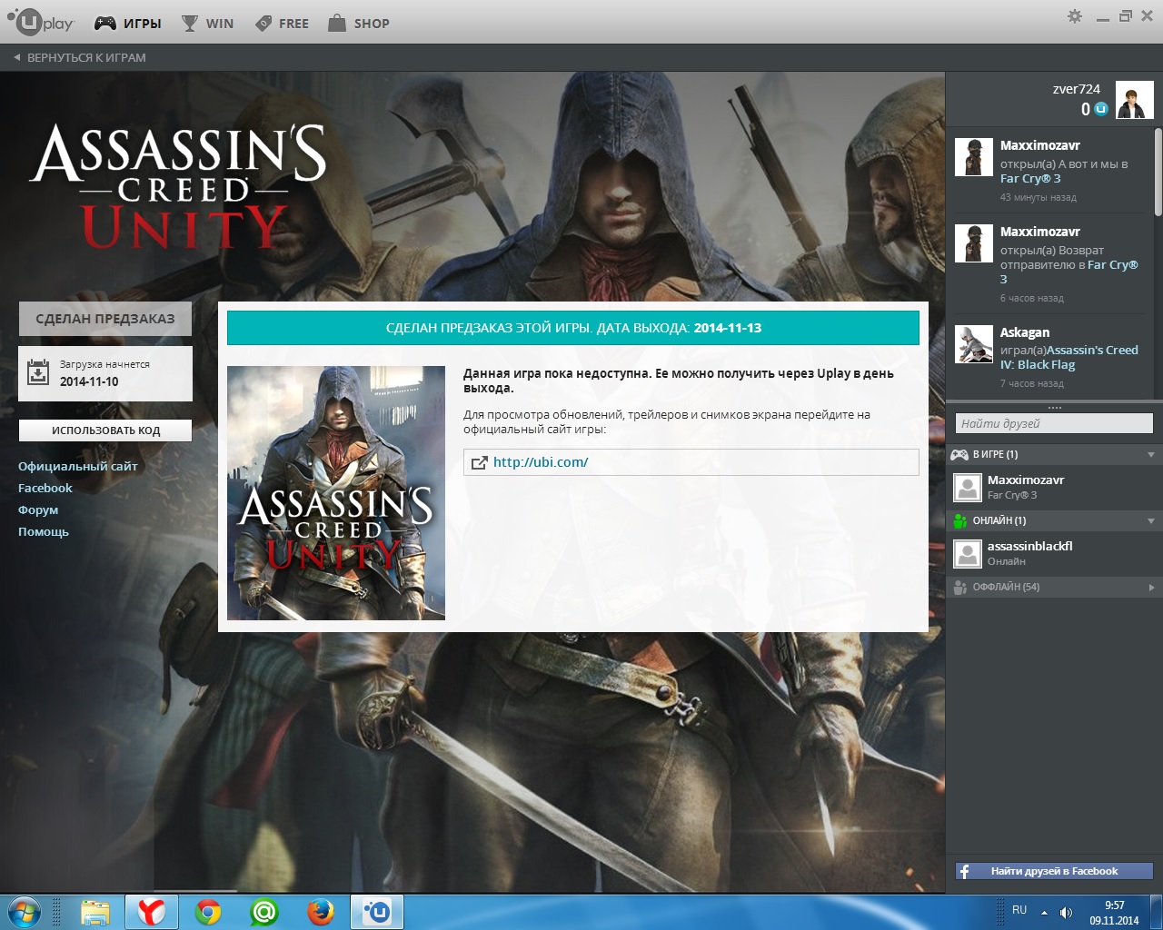Go back via ВЕРНУТЬСЯ К ИГРАМ

pyautogui.click(x=80, y=57)
